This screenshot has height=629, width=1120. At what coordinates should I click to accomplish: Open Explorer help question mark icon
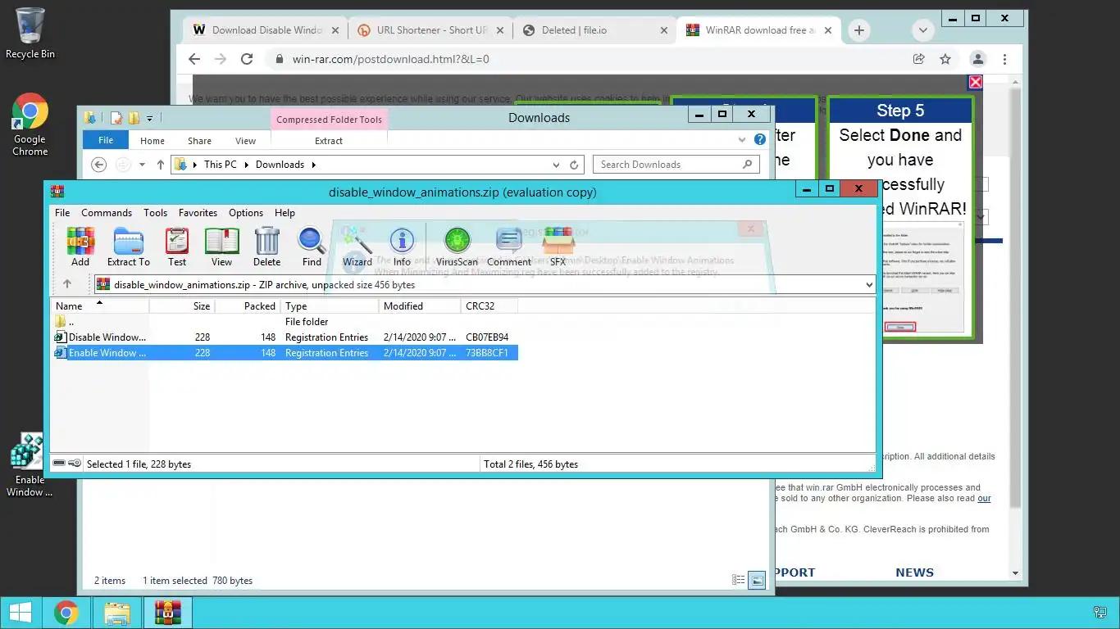pyautogui.click(x=760, y=139)
